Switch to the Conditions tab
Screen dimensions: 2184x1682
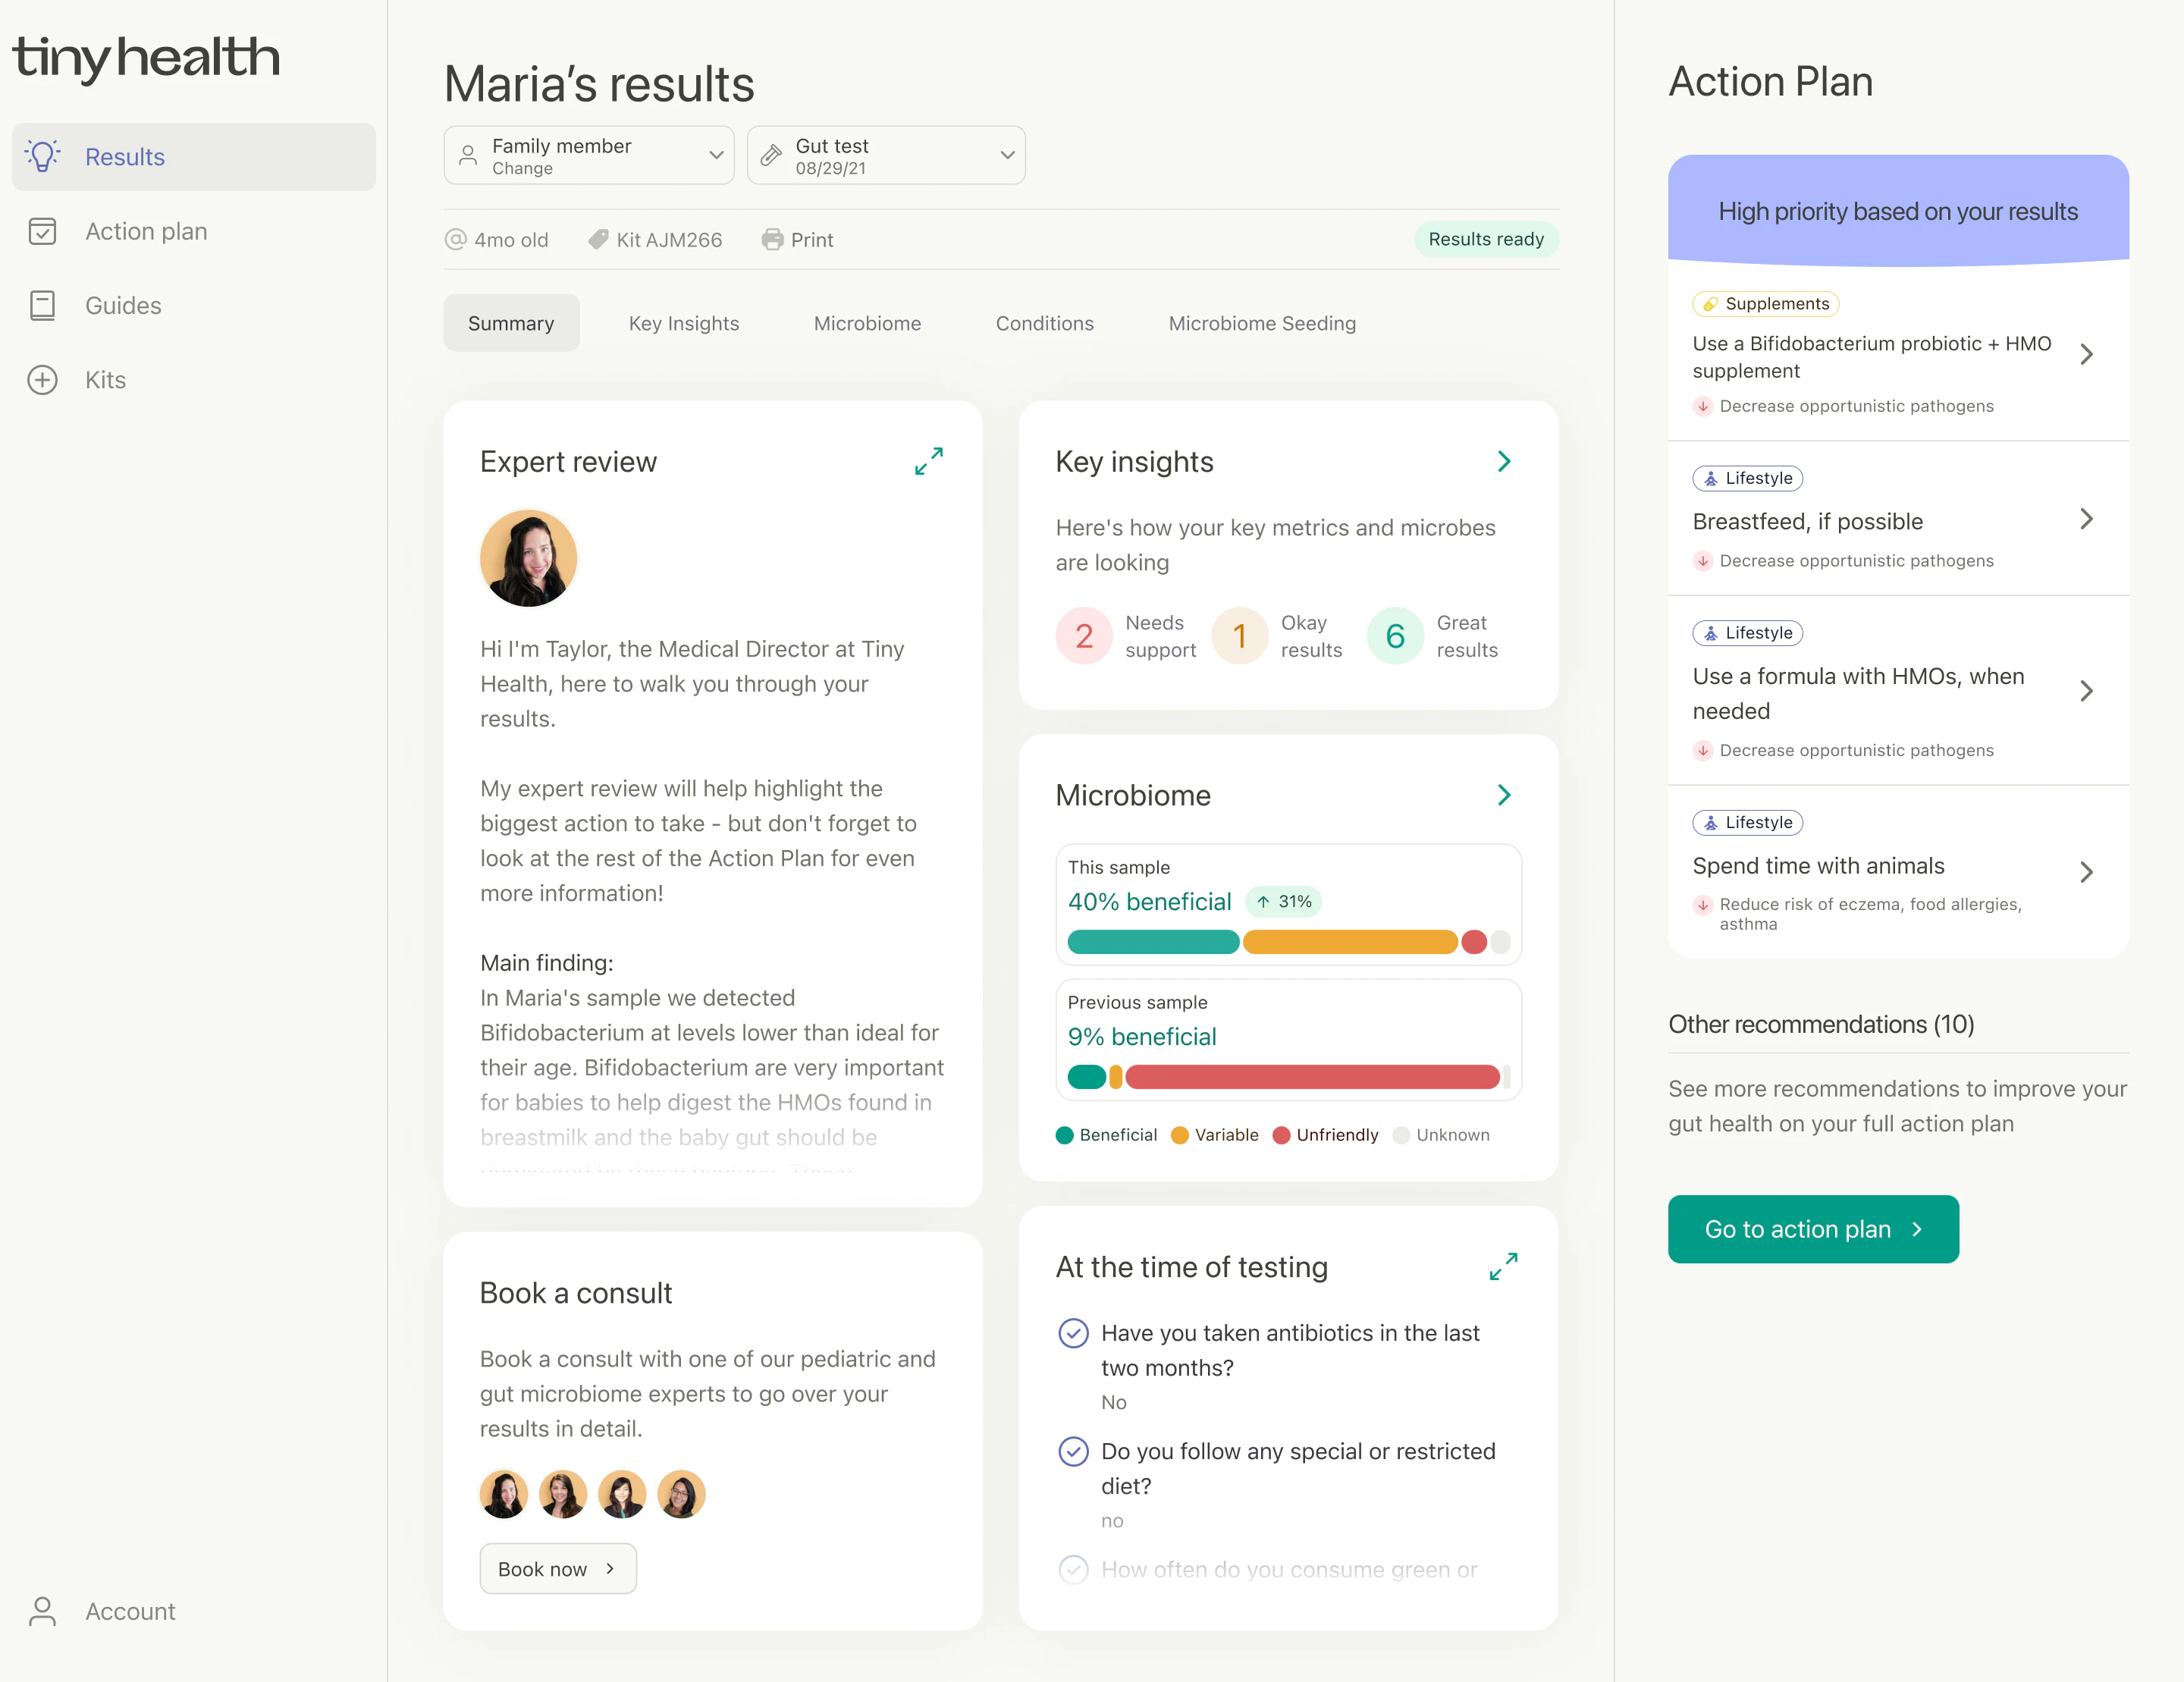1044,323
